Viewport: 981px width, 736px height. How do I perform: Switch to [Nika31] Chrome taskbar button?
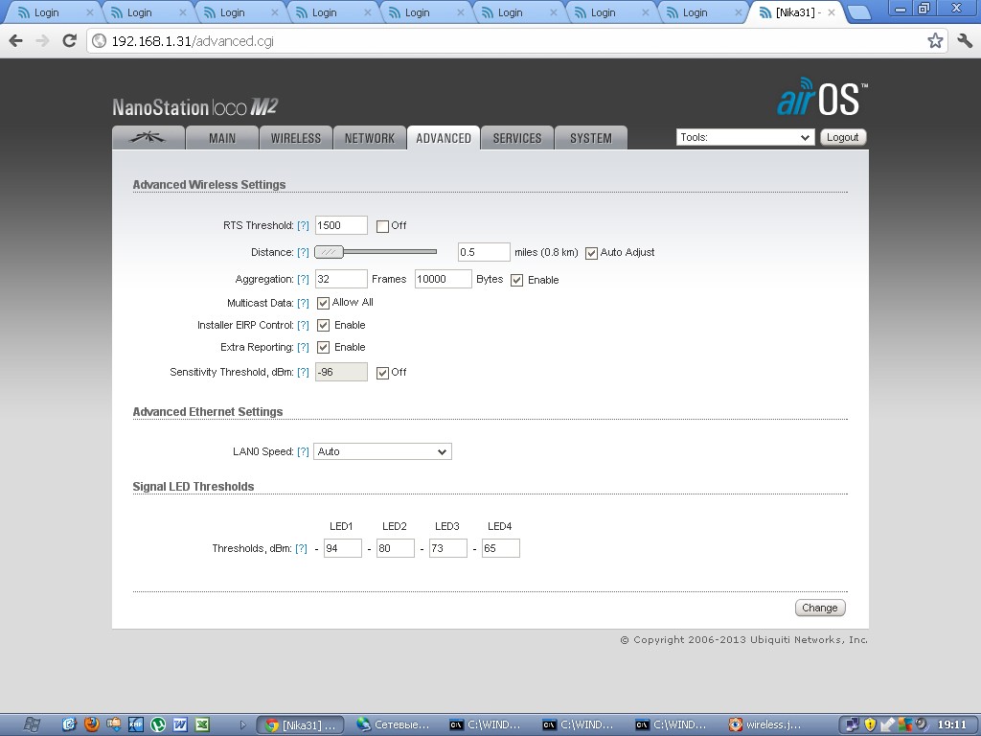(x=301, y=724)
